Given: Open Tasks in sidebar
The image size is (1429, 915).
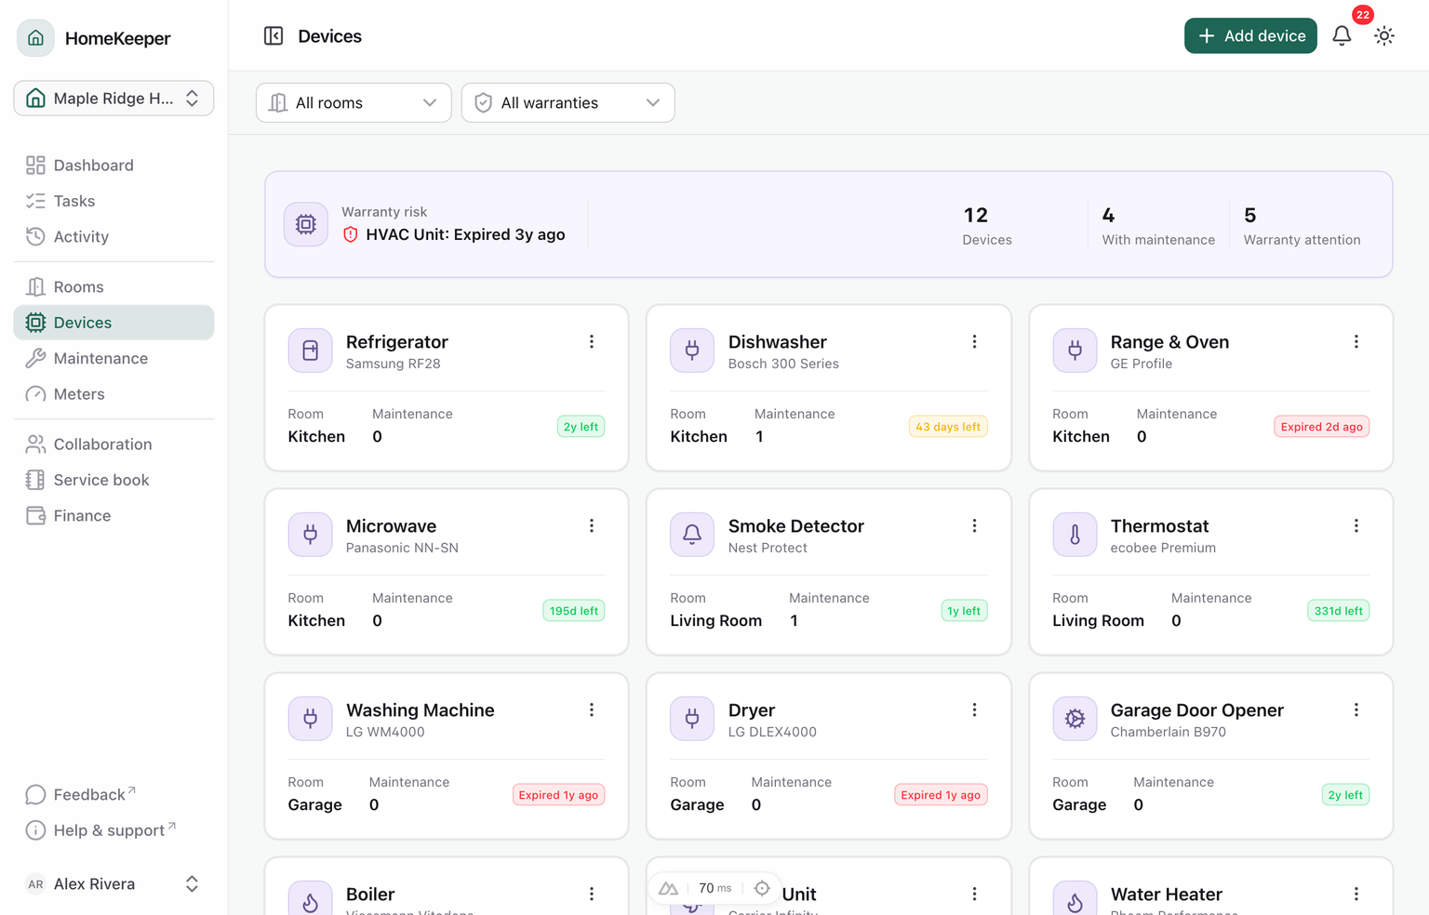Looking at the screenshot, I should pos(114,201).
